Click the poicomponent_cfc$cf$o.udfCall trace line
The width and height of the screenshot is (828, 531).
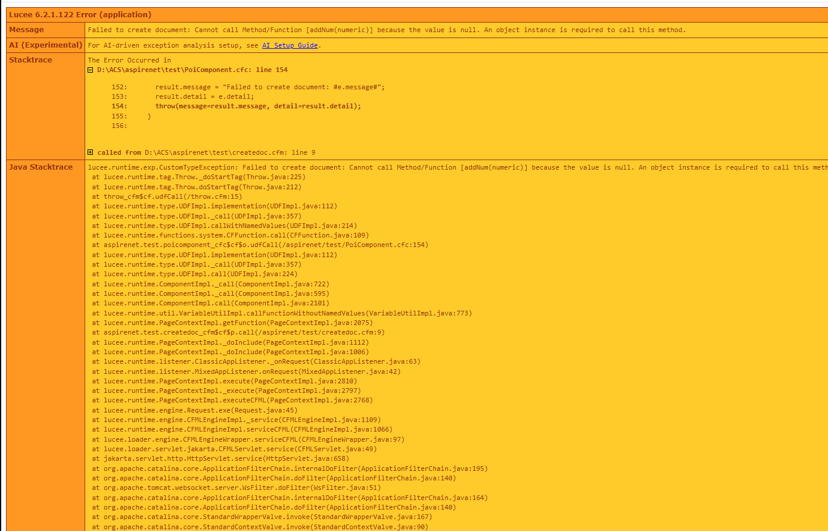[260, 245]
